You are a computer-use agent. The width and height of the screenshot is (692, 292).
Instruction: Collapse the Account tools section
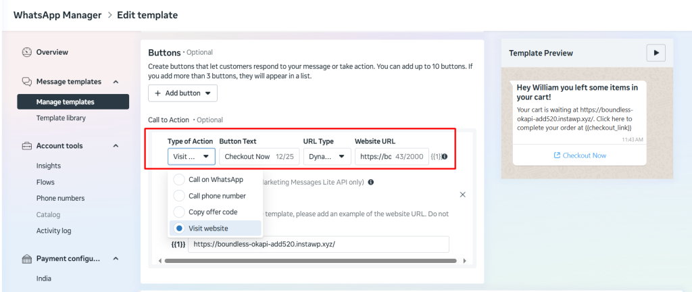[x=116, y=146]
